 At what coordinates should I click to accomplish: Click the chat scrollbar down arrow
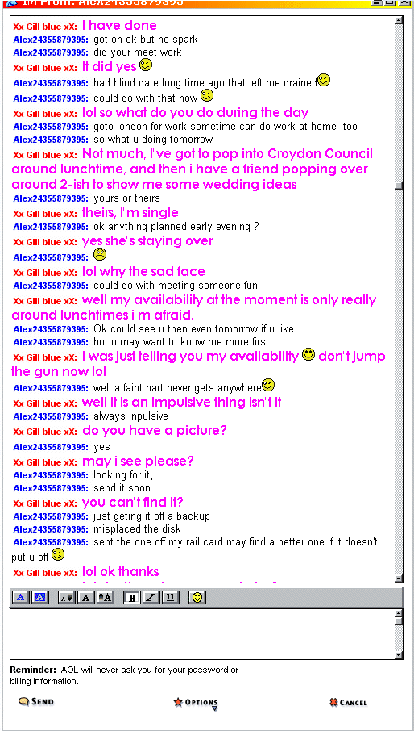coord(399,578)
